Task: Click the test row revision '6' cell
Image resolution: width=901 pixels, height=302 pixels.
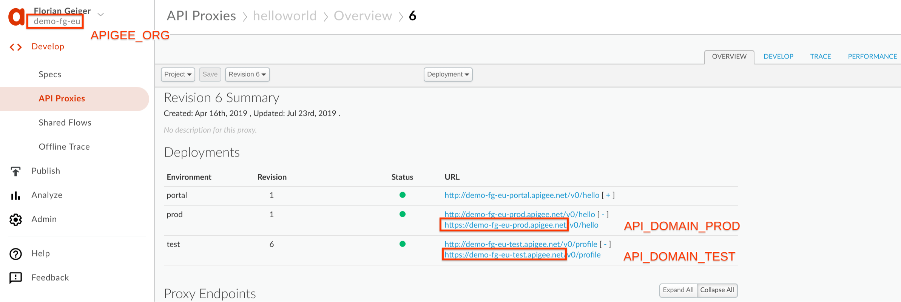Action: tap(272, 244)
